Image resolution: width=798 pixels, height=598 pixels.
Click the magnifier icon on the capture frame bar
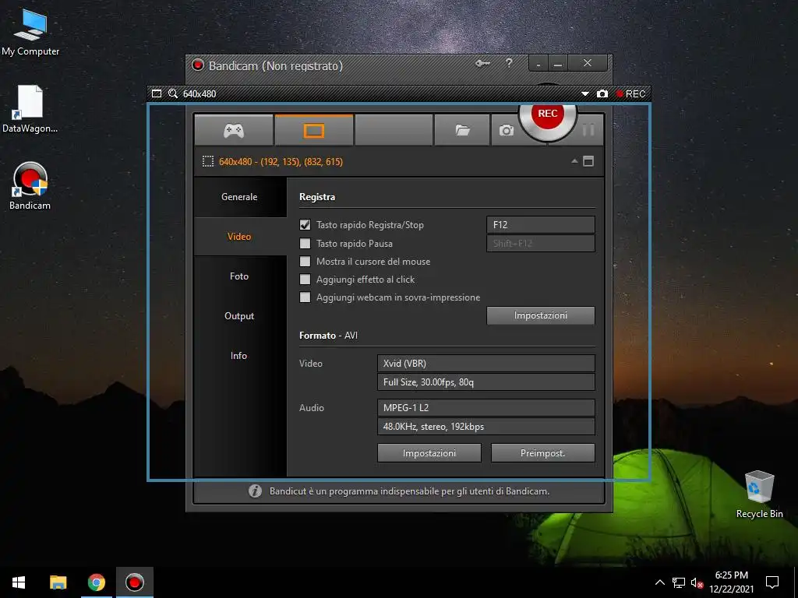point(173,93)
